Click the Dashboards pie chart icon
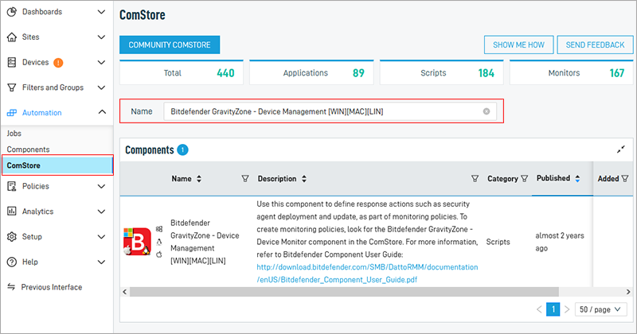This screenshot has width=637, height=334. [12, 12]
